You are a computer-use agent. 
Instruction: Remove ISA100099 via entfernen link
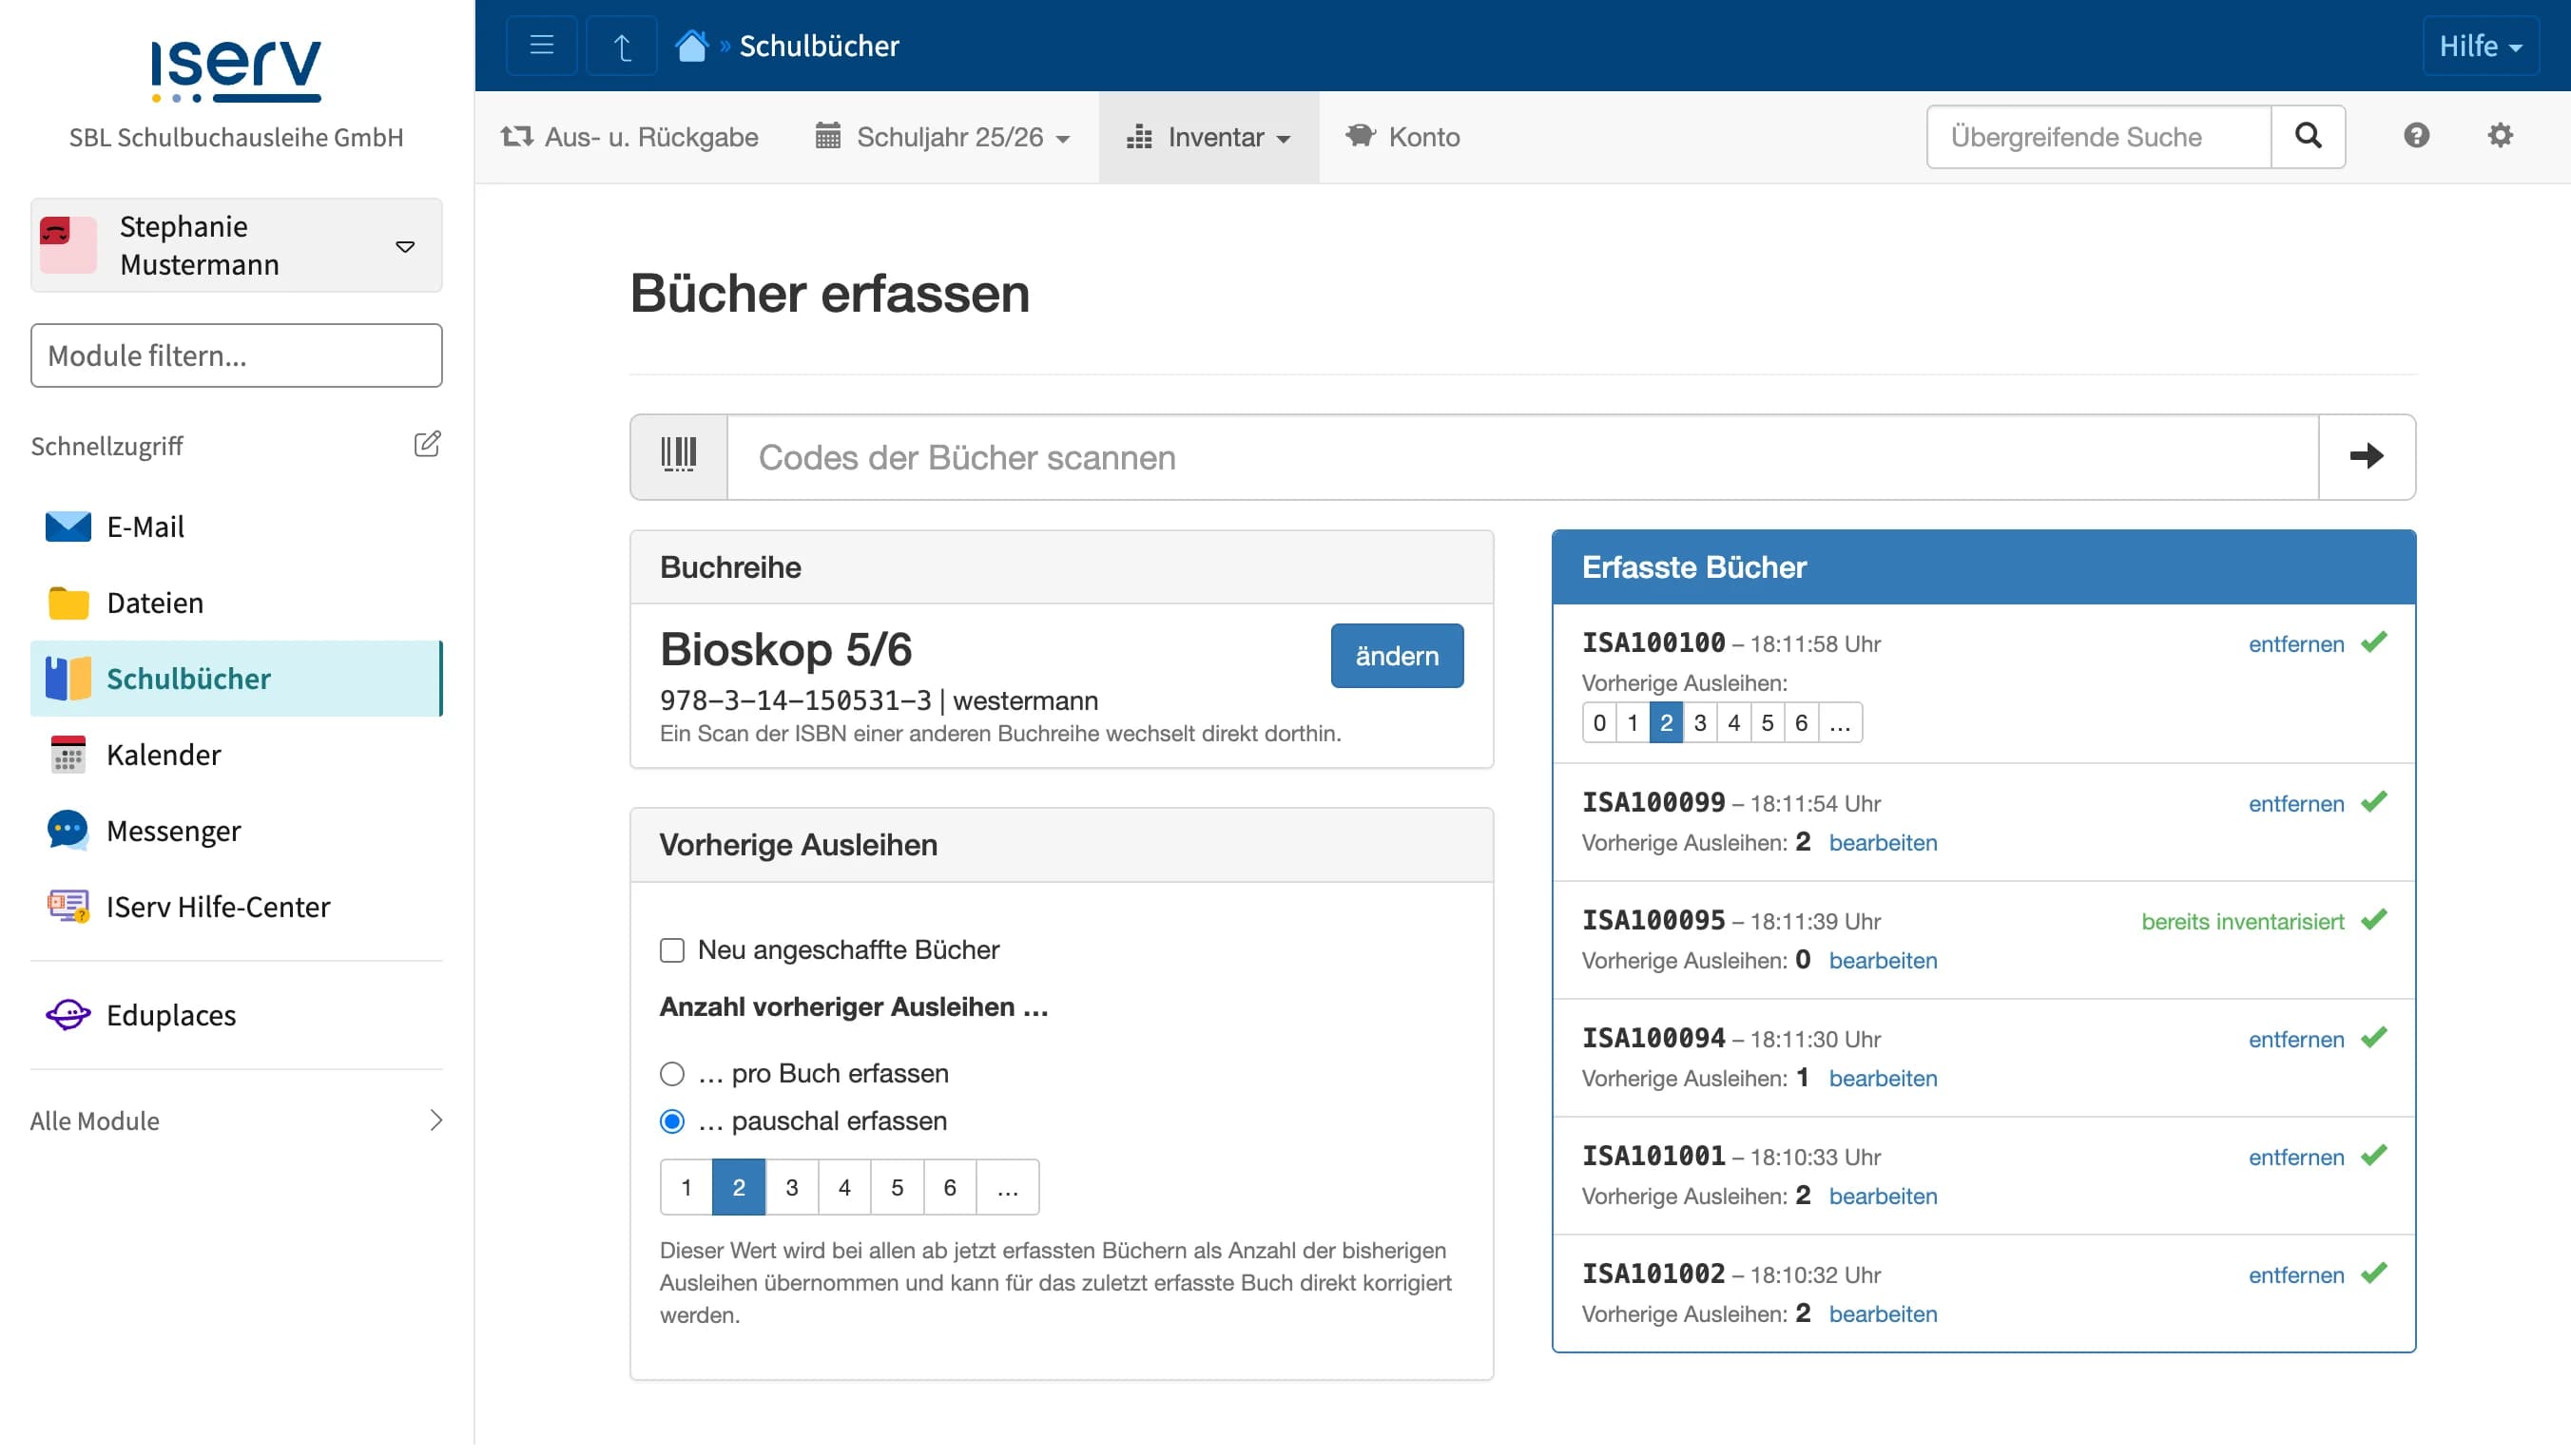coord(2296,803)
